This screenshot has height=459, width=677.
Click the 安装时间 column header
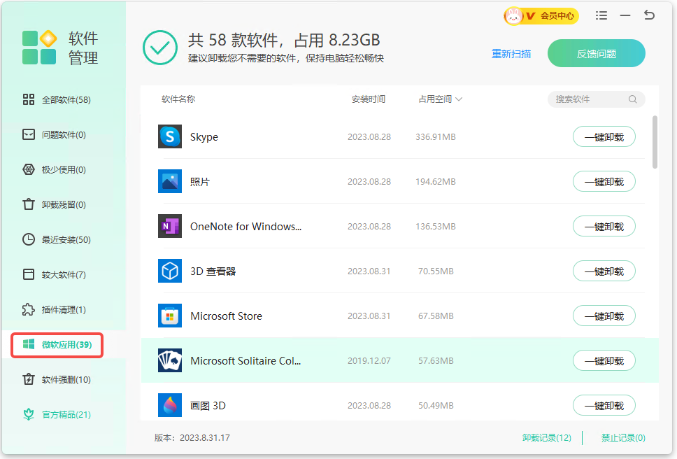tap(369, 99)
